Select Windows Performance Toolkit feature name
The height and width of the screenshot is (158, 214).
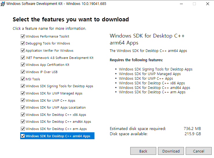tap(47, 36)
